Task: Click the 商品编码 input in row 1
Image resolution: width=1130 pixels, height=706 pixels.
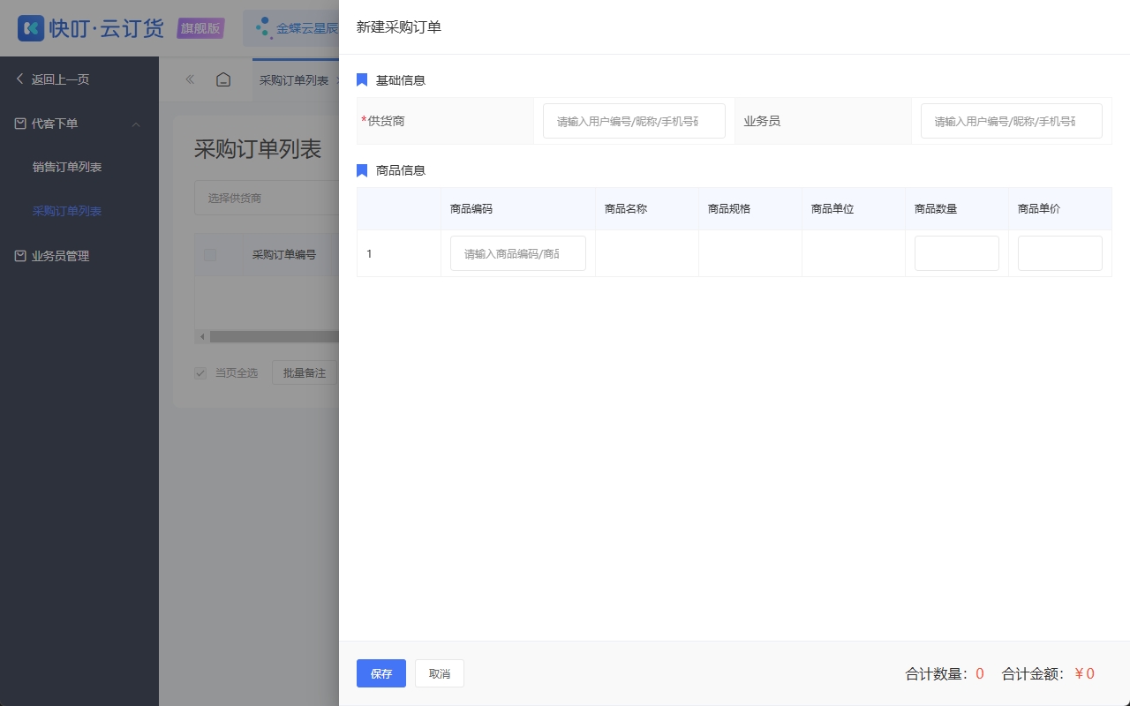Action: 518,253
